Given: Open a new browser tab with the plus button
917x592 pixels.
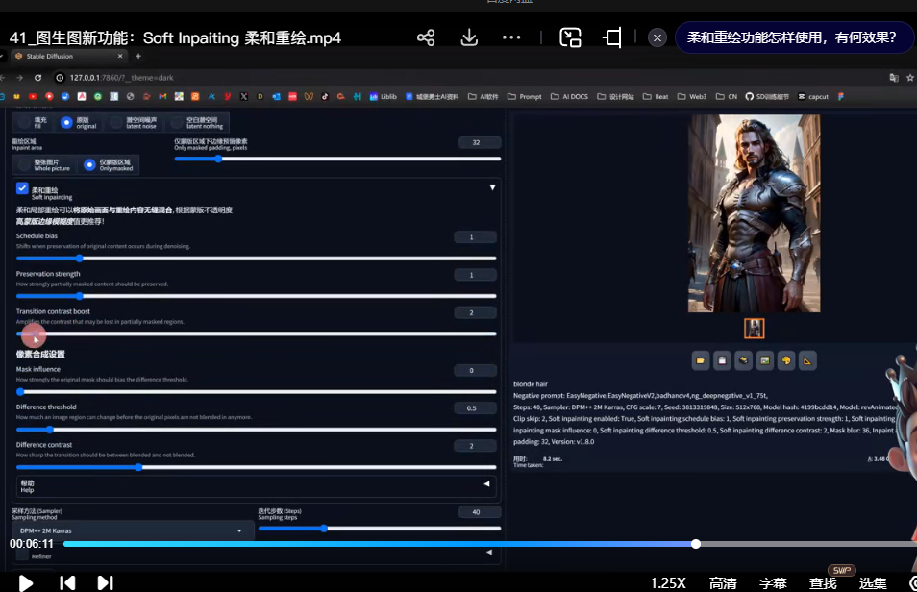Looking at the screenshot, I should (x=138, y=56).
